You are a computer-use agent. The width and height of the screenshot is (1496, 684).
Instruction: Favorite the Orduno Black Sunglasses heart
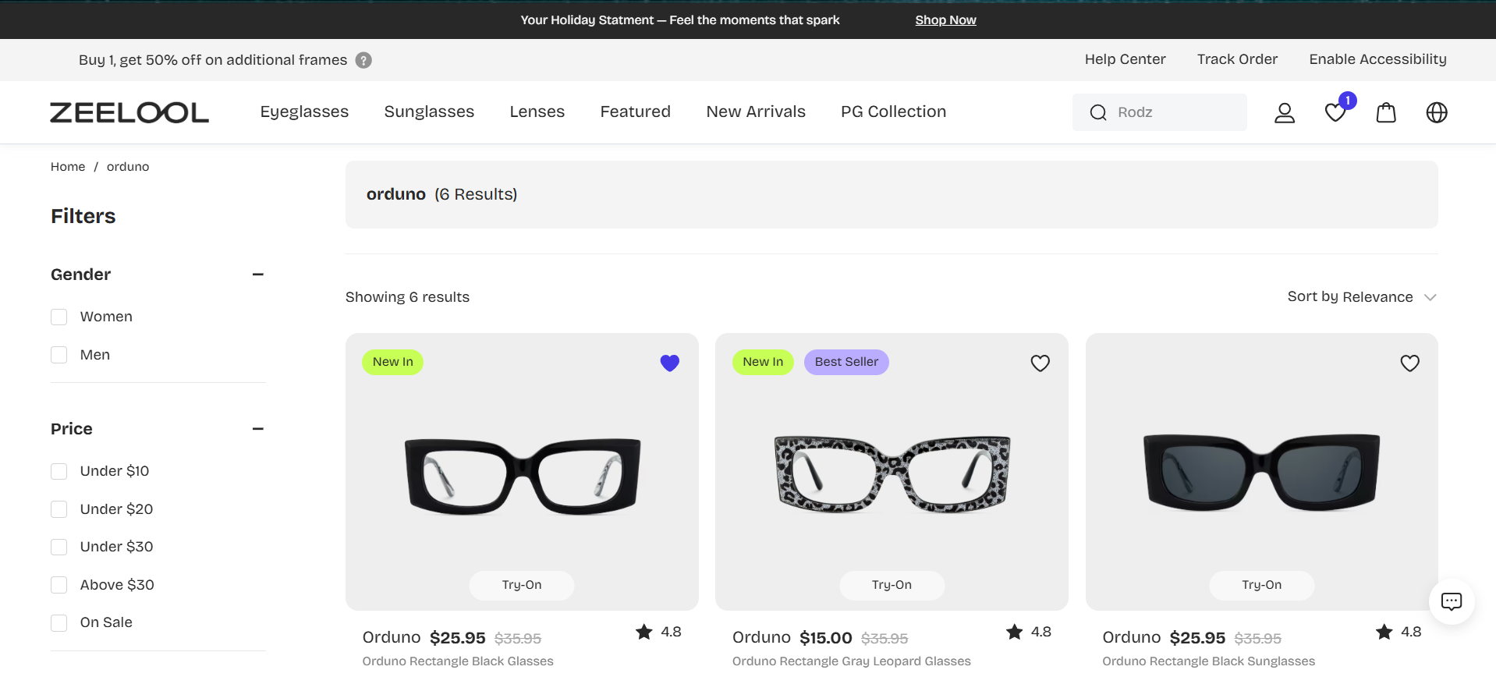[x=1409, y=363]
